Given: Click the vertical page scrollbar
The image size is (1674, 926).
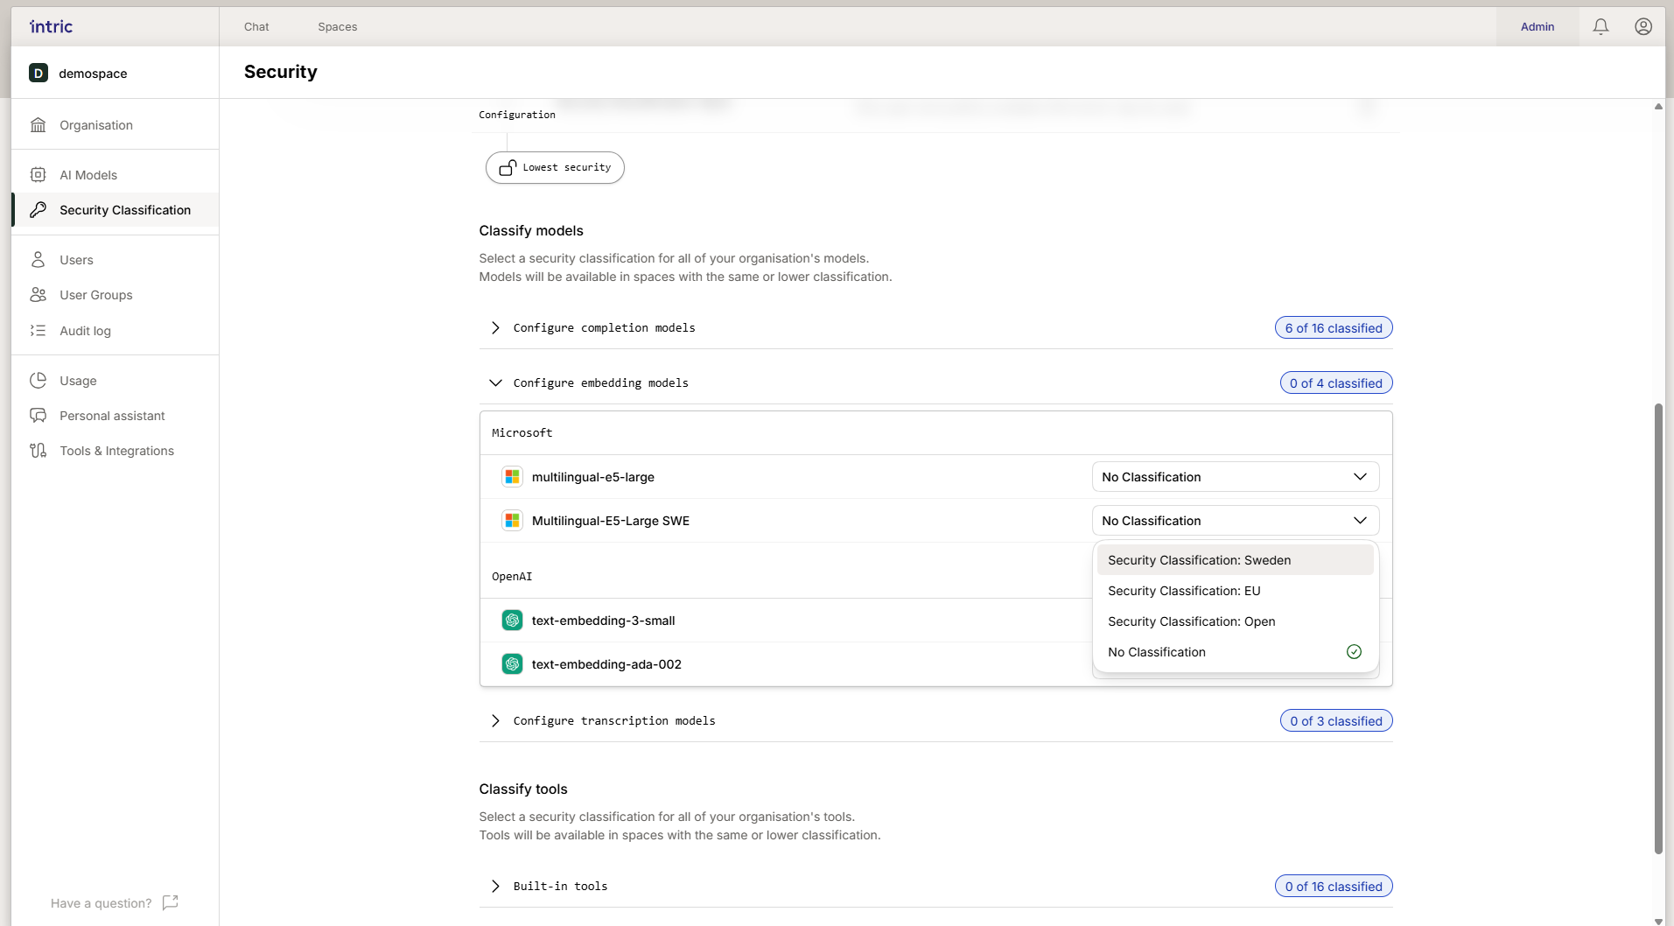Looking at the screenshot, I should (x=1657, y=627).
